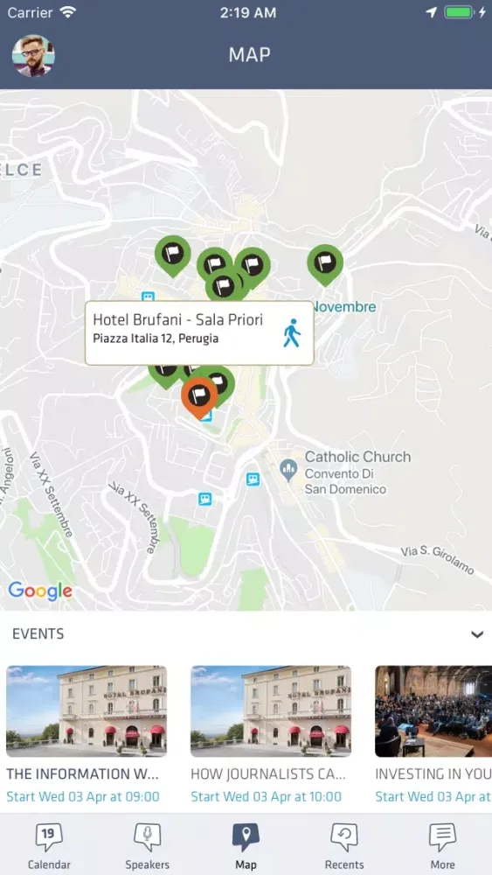The height and width of the screenshot is (875, 492).
Task: Select the Map tab
Action: pyautogui.click(x=246, y=846)
